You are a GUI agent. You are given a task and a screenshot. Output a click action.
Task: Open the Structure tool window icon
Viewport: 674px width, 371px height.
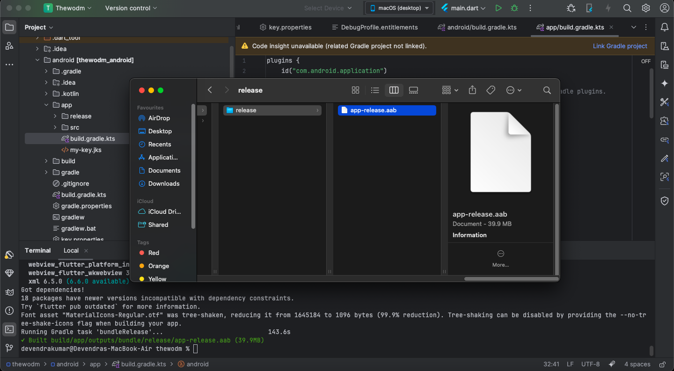pos(9,46)
